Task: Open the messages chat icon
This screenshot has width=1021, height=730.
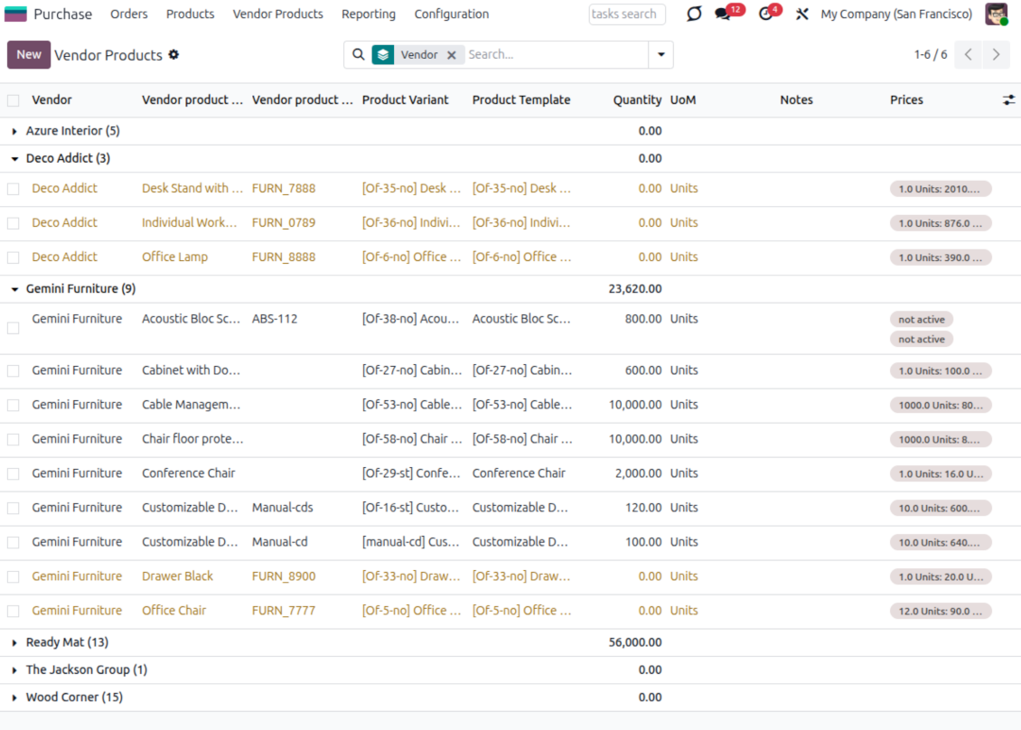Action: click(x=723, y=14)
